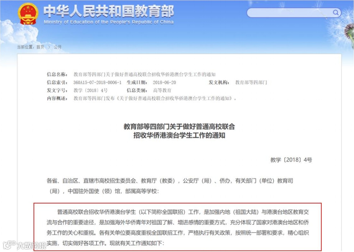This screenshot has width=354, height=252.
Task: Click the content summary starting 教育部等四部门发布
Action: pyautogui.click(x=155, y=98)
